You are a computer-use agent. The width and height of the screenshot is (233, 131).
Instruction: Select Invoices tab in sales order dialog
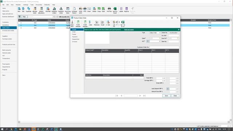pyautogui.click(x=75, y=41)
